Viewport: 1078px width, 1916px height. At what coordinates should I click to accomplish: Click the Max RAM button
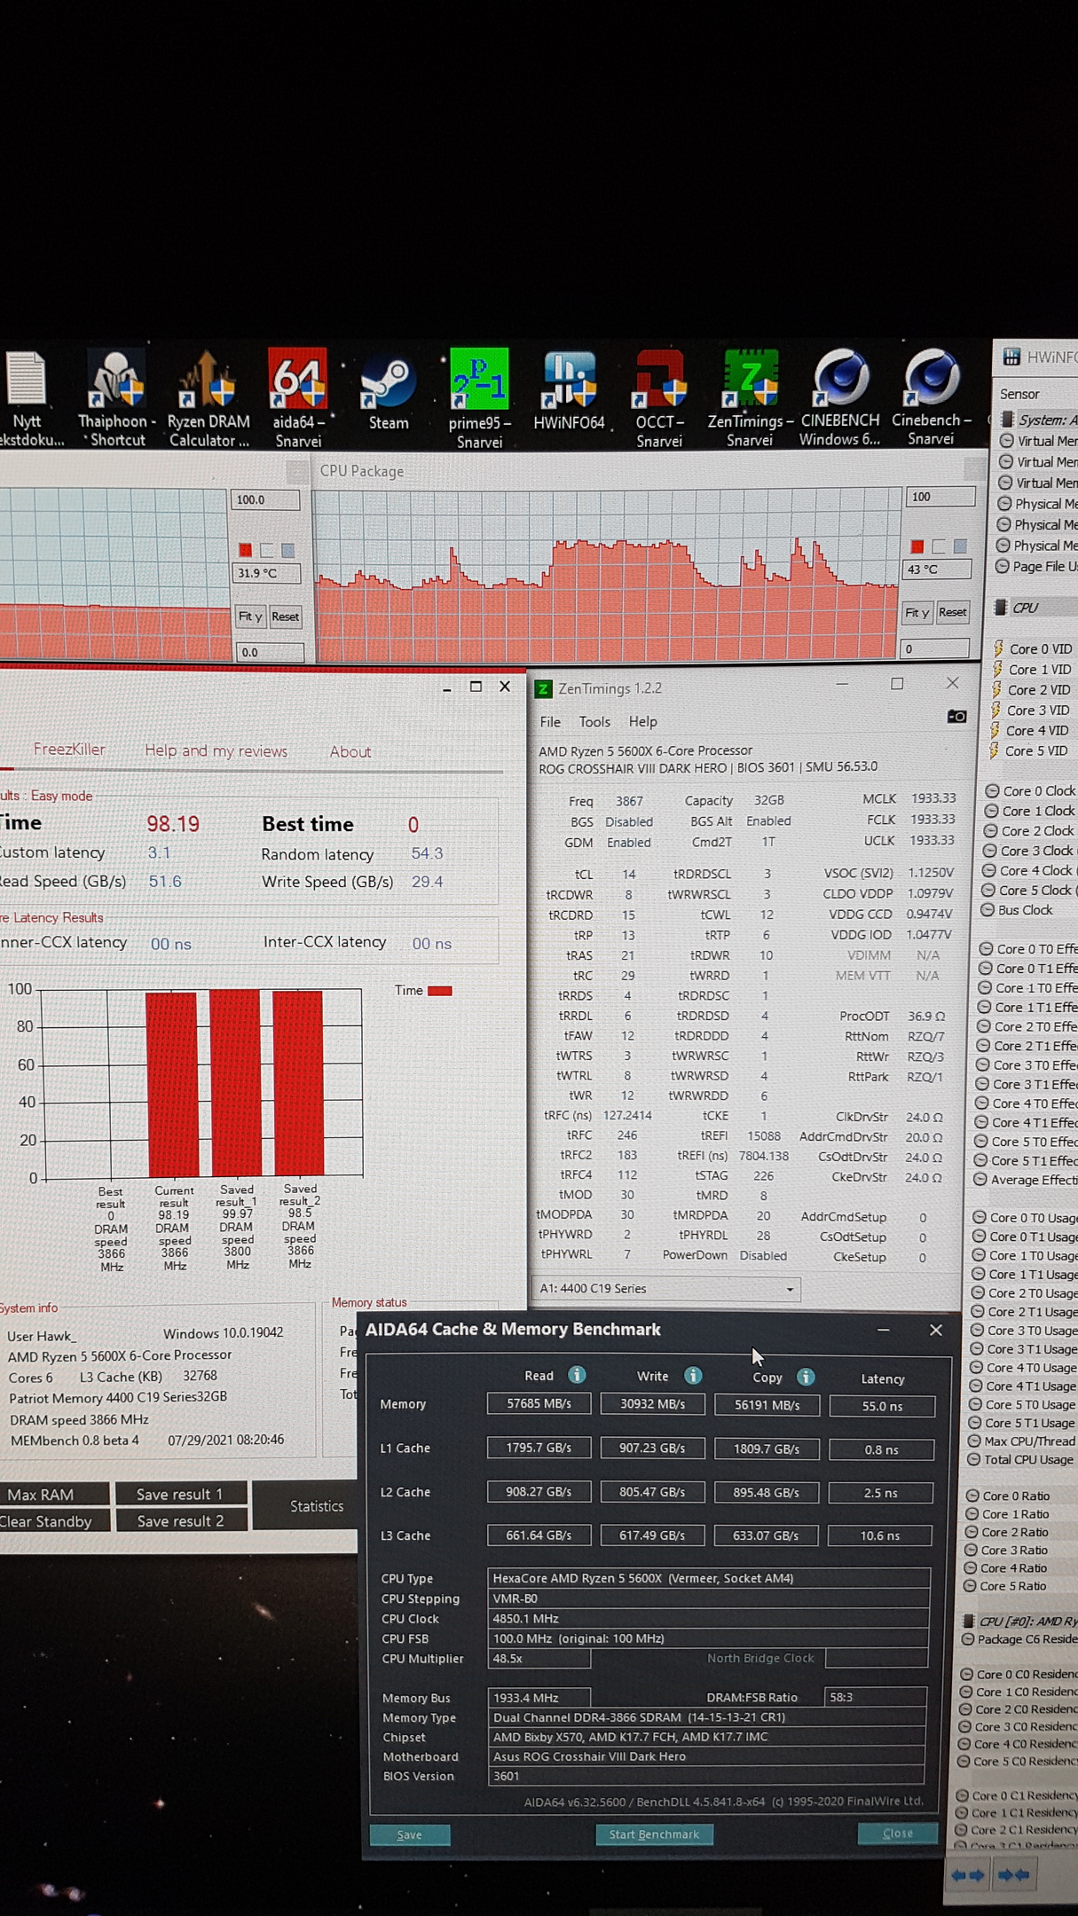point(54,1495)
